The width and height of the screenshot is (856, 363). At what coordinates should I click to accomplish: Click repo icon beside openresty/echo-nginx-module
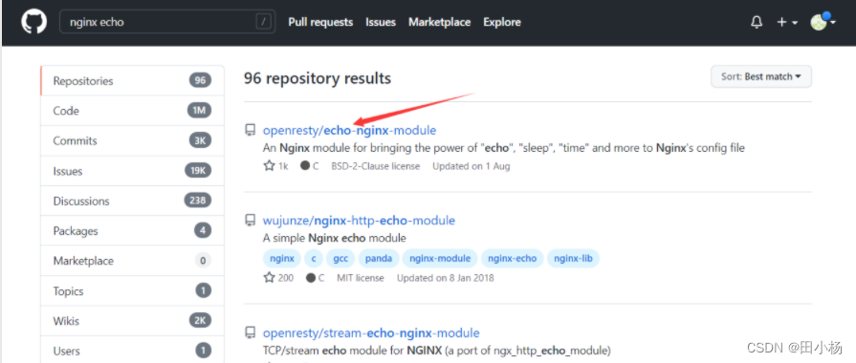click(x=250, y=130)
